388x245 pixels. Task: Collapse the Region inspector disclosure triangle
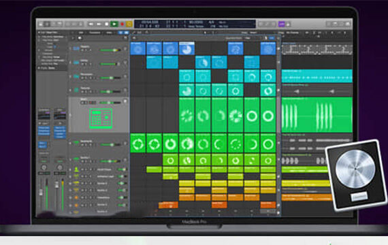(39, 33)
